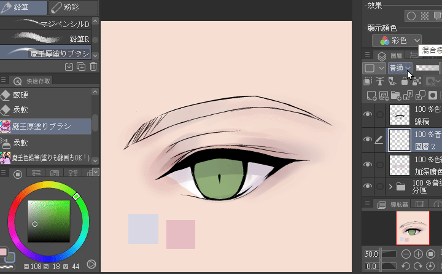Click the import sub tool material icon

pyautogui.click(x=69, y=67)
